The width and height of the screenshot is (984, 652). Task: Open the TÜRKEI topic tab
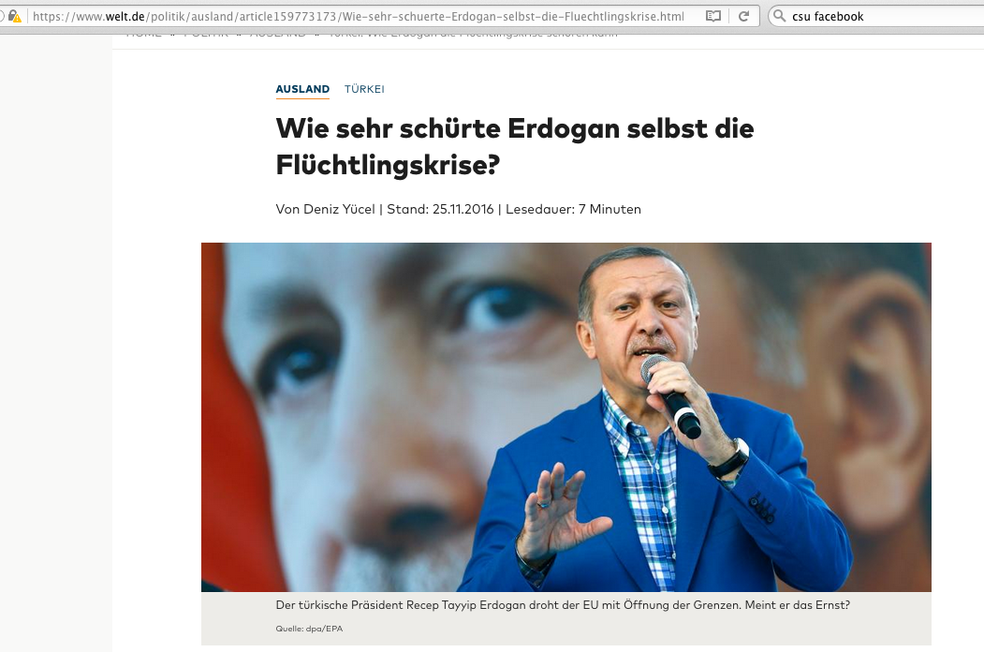[364, 89]
